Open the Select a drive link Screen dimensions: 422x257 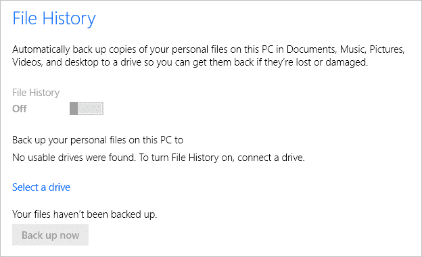(41, 187)
